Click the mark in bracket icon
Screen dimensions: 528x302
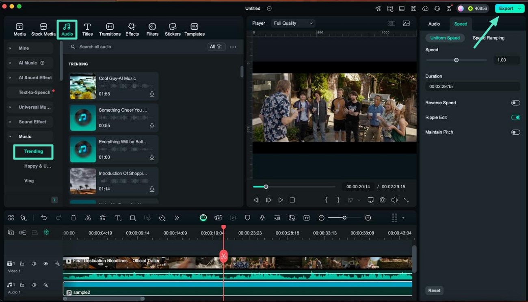(x=326, y=200)
